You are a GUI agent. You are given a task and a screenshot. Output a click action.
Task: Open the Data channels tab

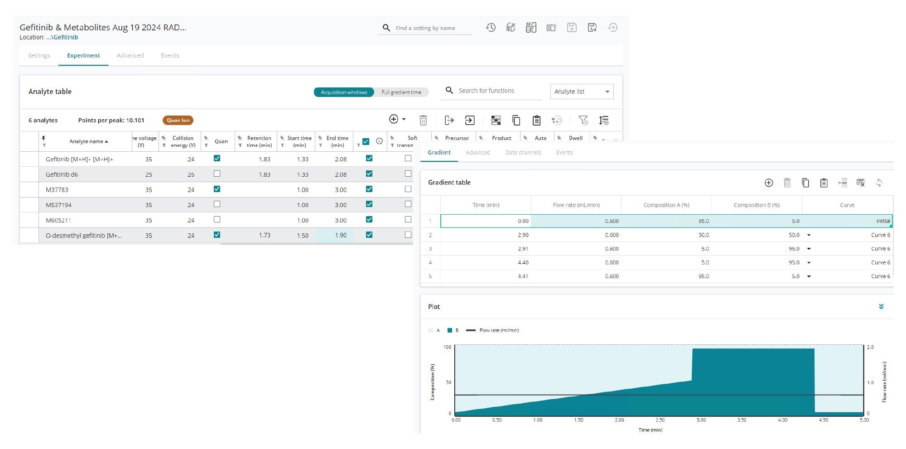coord(523,153)
